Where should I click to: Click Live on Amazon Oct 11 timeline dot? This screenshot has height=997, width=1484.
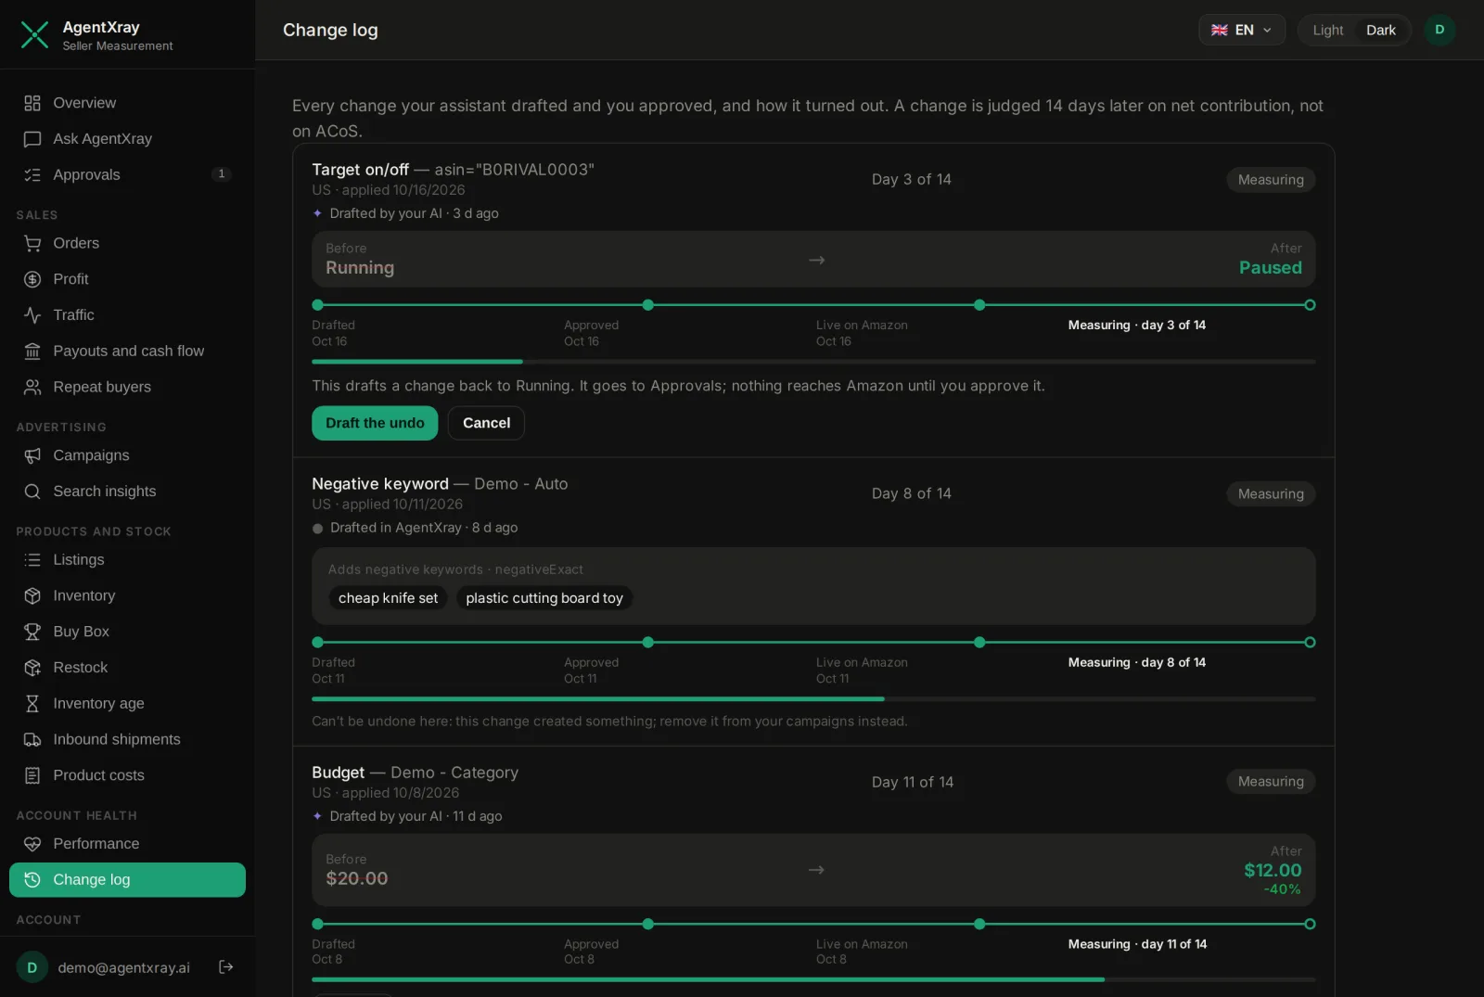(x=979, y=642)
